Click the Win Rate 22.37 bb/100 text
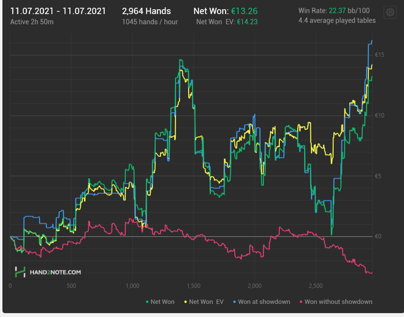 334,10
